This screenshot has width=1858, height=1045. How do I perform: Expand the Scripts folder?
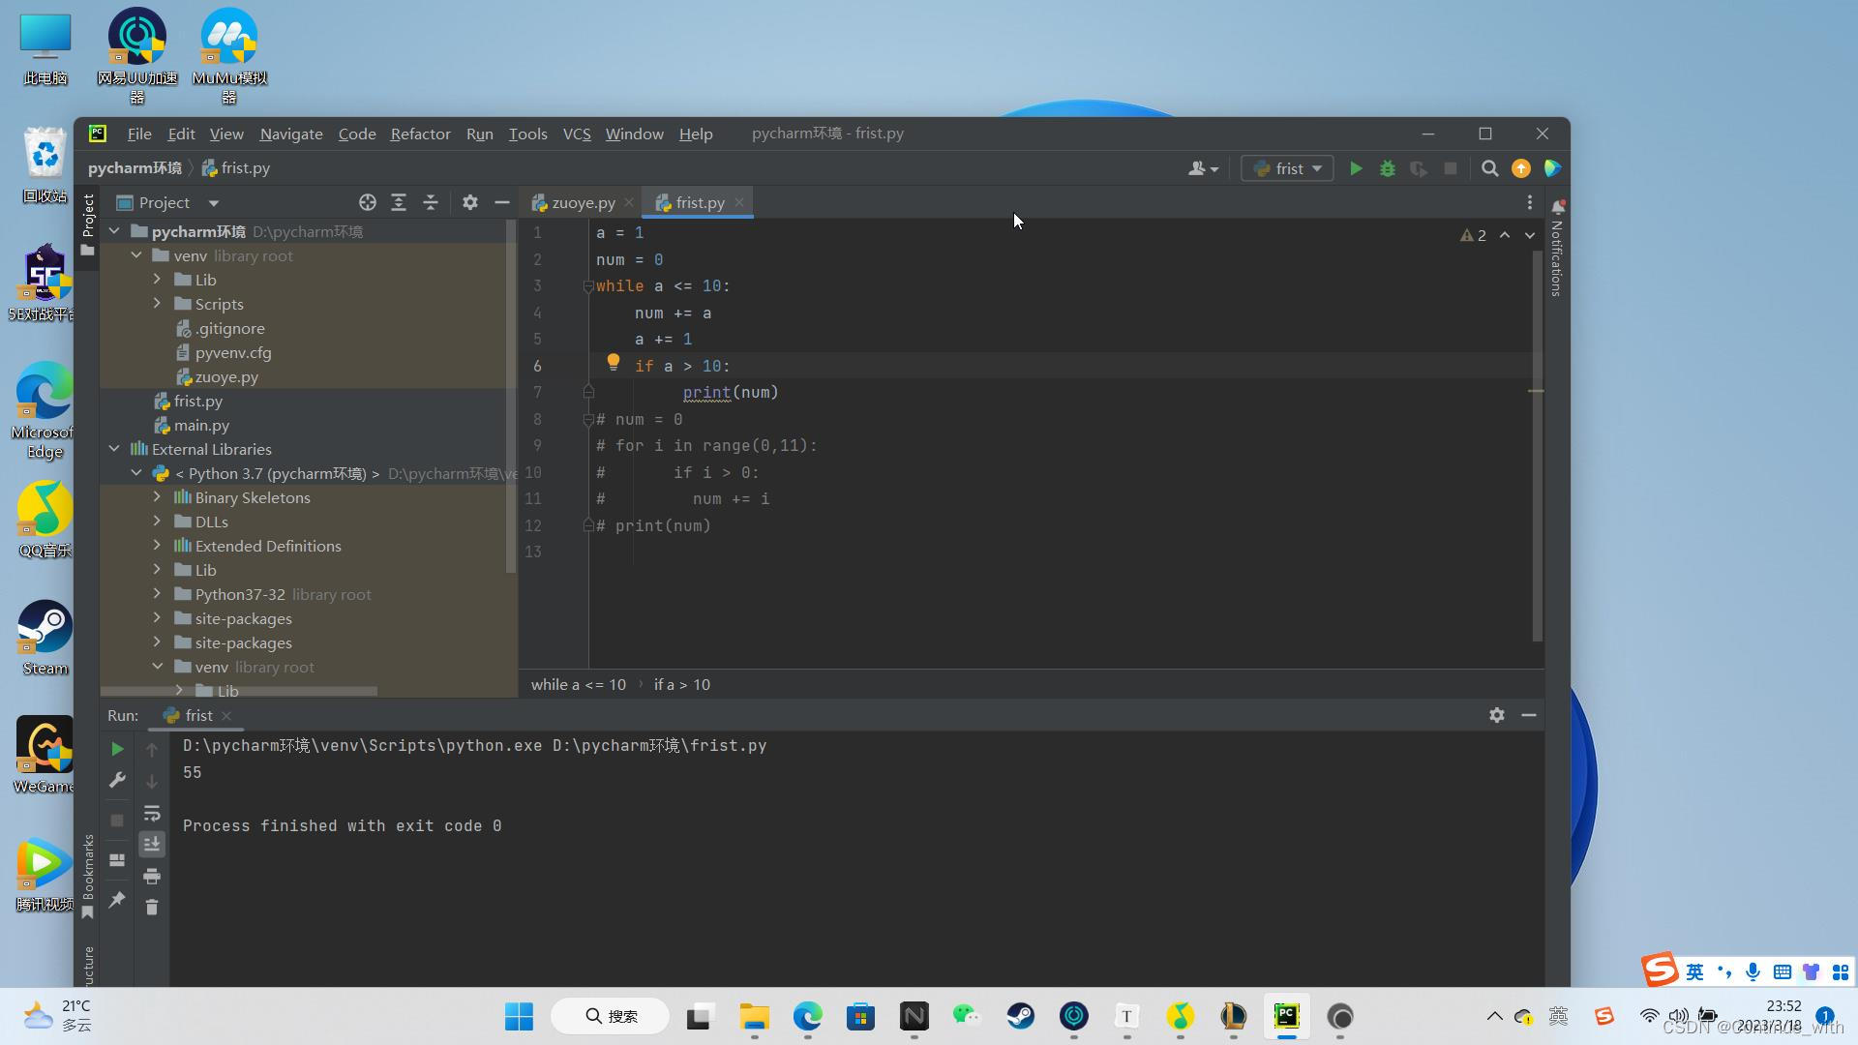click(157, 304)
